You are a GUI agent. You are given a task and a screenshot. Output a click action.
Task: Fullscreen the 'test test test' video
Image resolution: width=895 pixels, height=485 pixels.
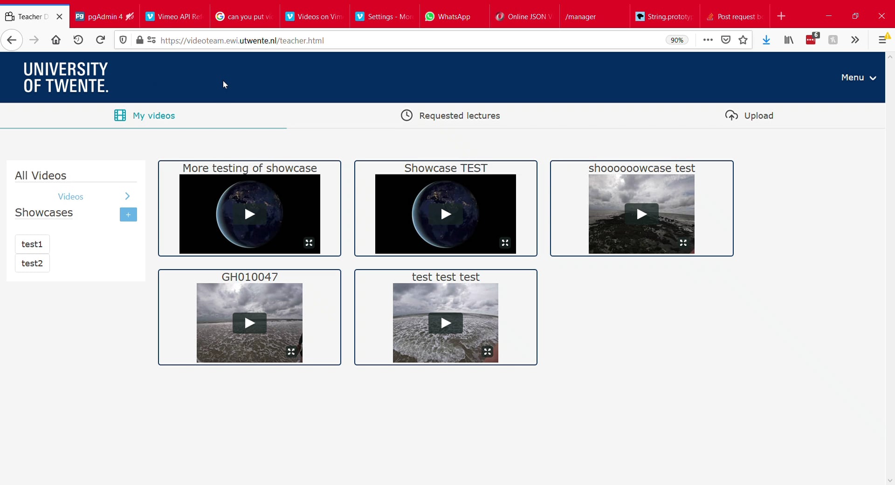click(x=487, y=352)
